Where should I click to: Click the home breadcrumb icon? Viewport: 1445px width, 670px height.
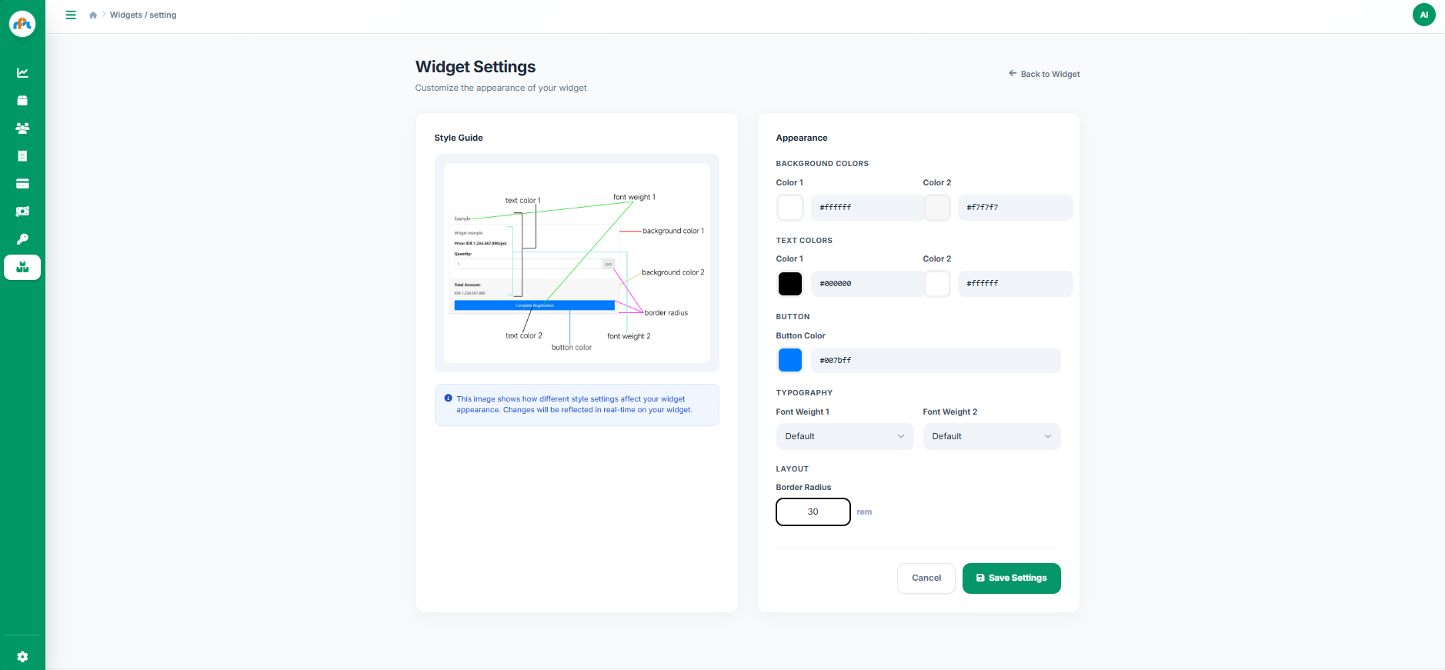pyautogui.click(x=93, y=15)
